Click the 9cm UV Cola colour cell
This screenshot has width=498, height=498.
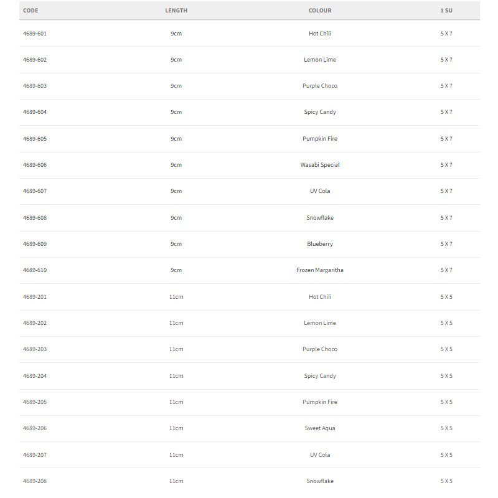320,191
